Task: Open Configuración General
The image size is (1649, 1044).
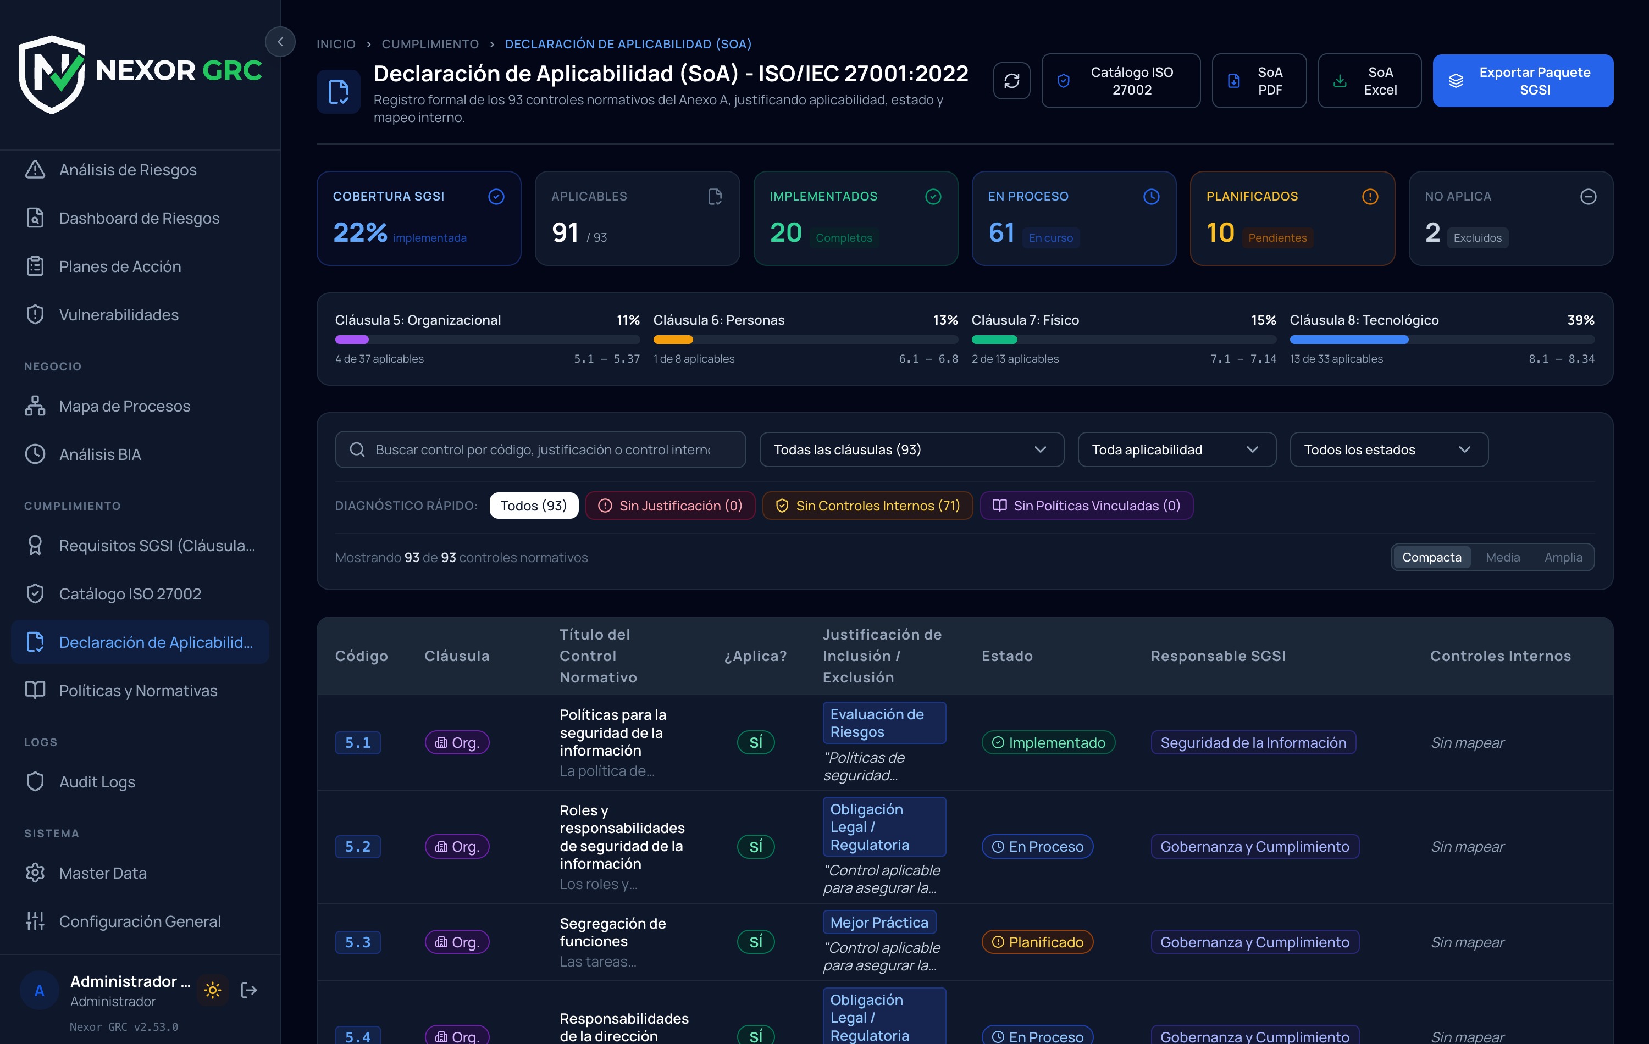Action: [x=140, y=921]
